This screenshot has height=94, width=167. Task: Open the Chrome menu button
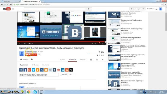pyautogui.click(x=165, y=4)
